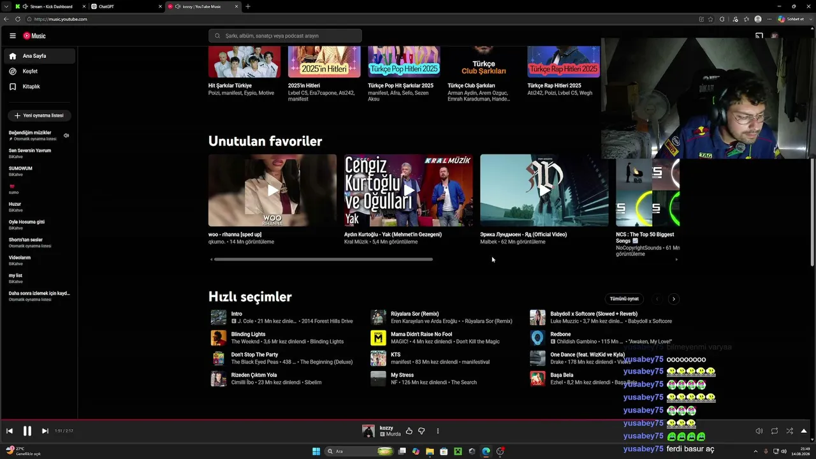Play Babydoll x Softcore thumbnail
Viewport: 816px width, 459px height.
(x=537, y=317)
